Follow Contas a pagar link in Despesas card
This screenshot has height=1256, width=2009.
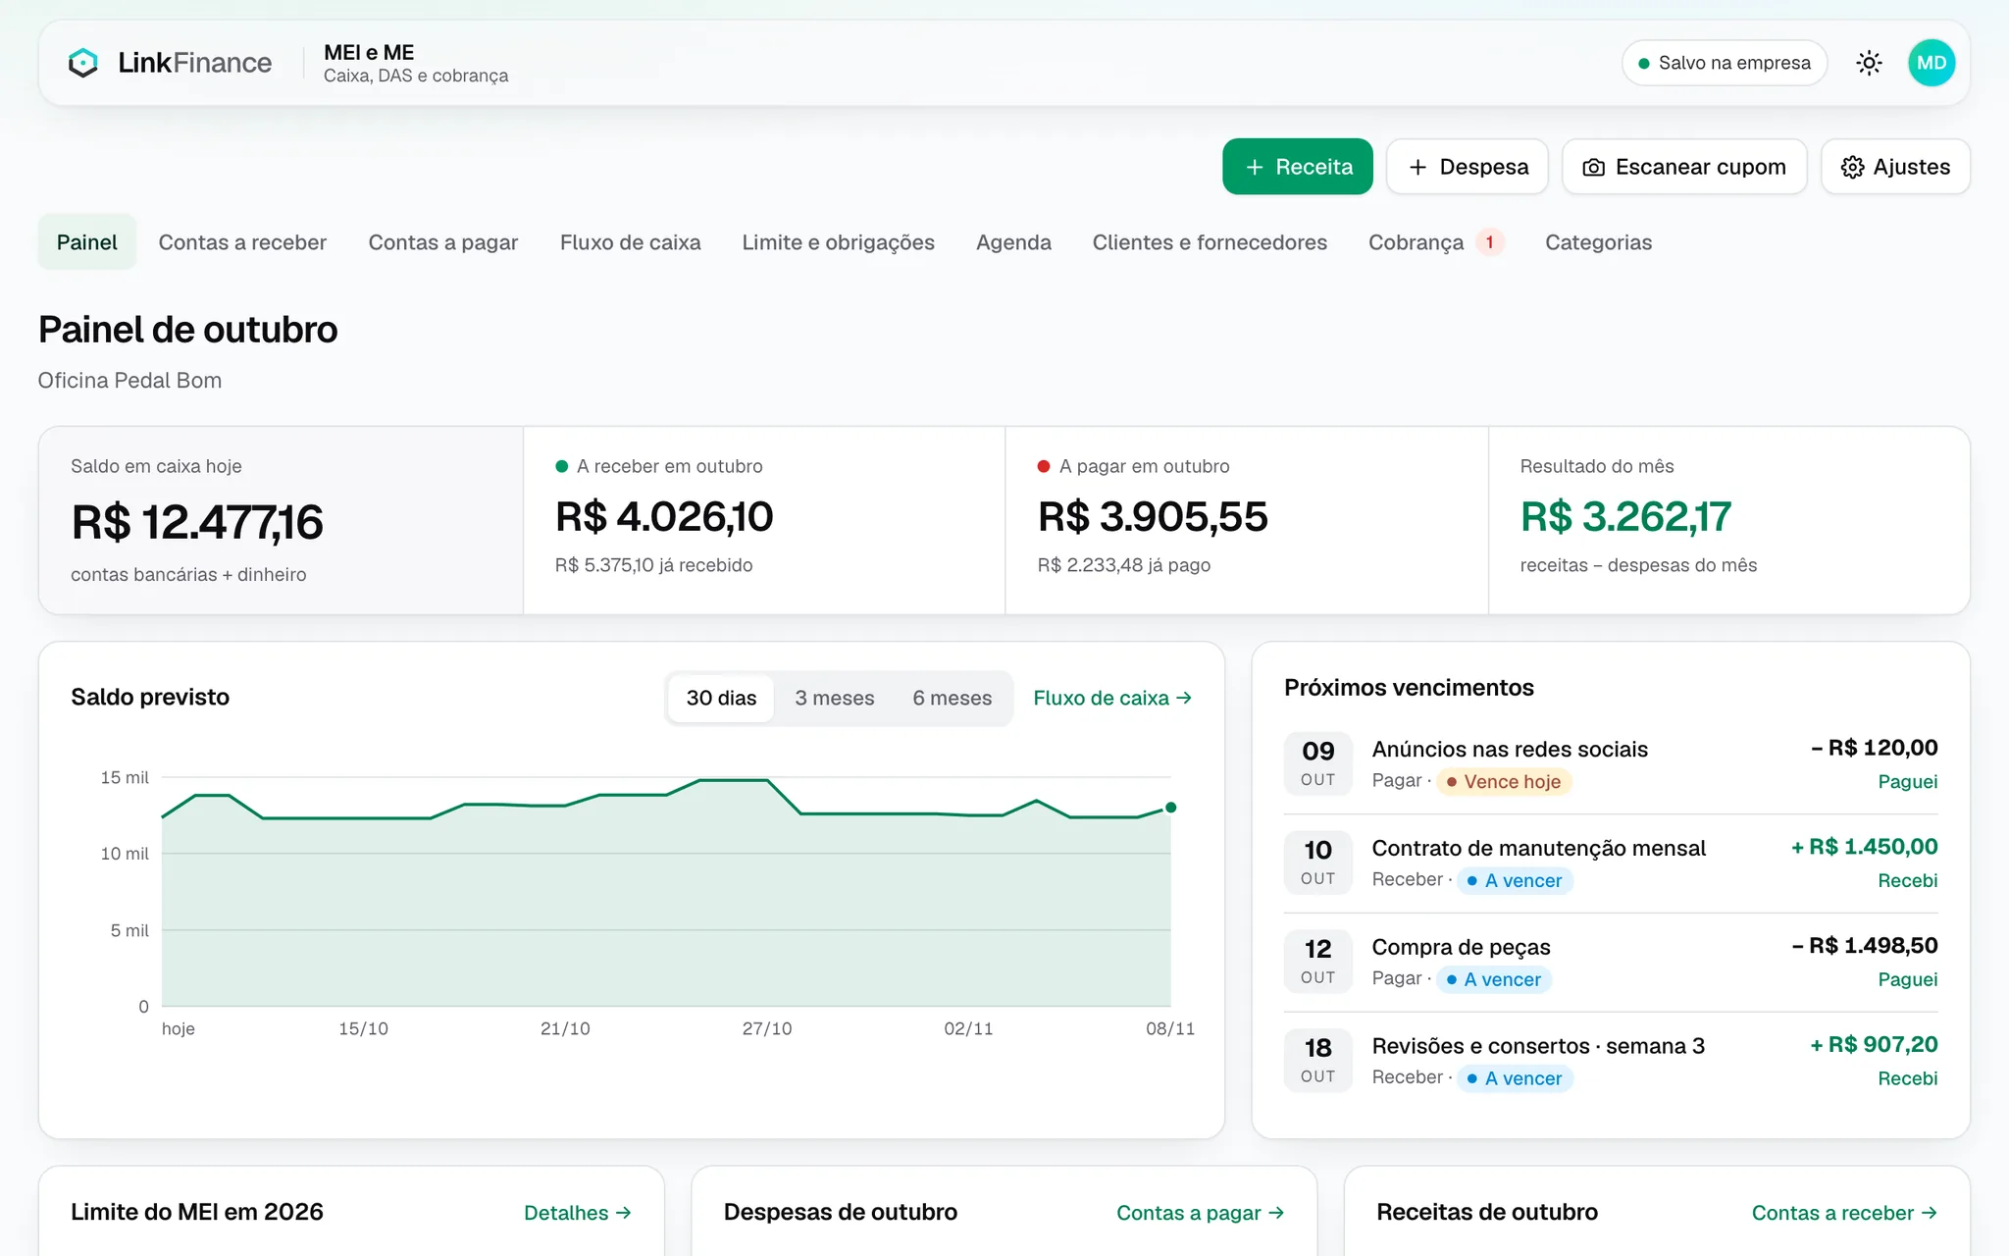(x=1201, y=1213)
